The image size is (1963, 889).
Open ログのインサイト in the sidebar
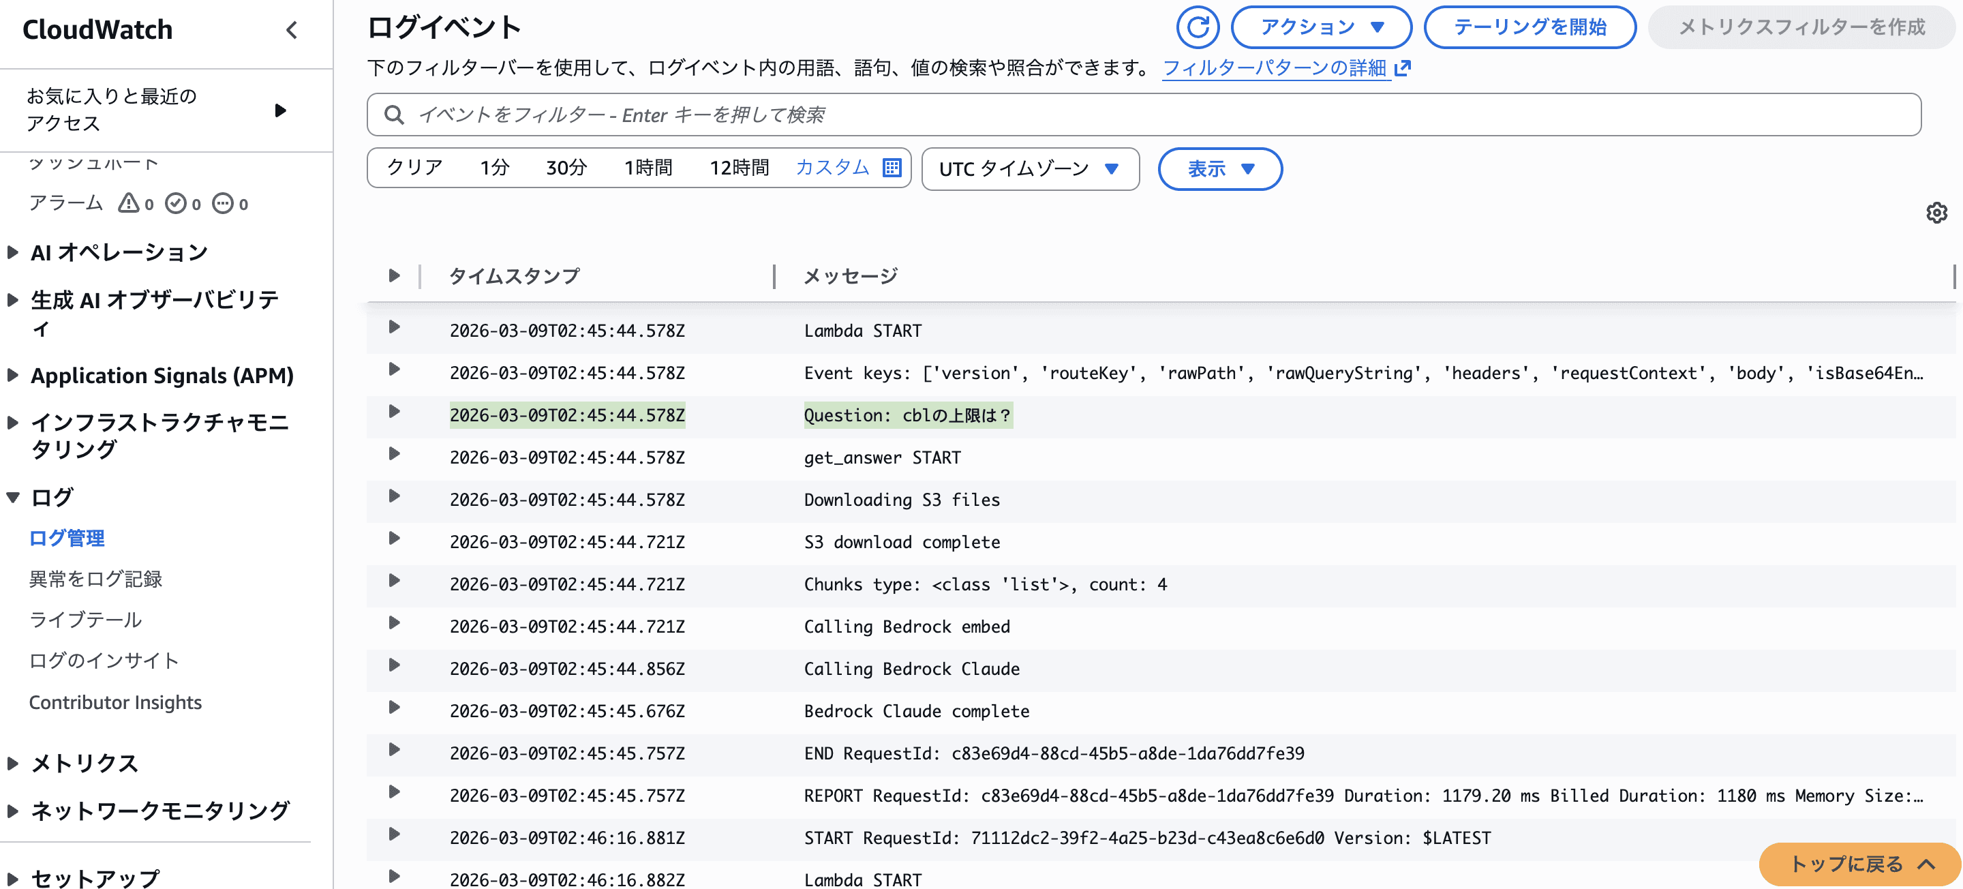104,660
